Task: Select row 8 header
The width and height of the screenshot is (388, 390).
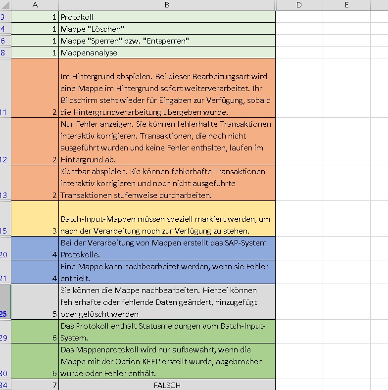Action: [x=5, y=52]
